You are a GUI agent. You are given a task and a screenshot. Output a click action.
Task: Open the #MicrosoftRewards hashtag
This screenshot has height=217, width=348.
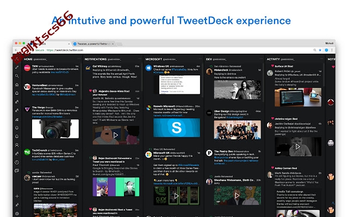click(x=189, y=165)
